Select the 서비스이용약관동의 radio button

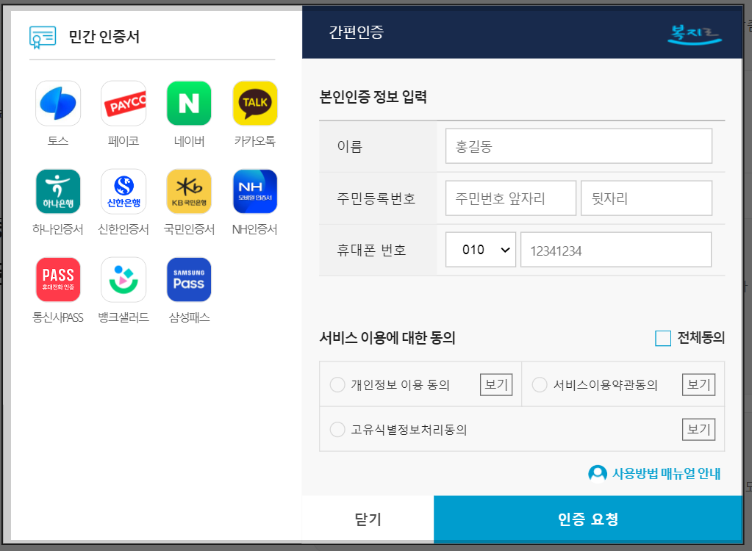pyautogui.click(x=540, y=384)
